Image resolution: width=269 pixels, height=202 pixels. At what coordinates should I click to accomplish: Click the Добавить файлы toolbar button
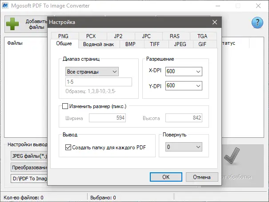(26, 24)
